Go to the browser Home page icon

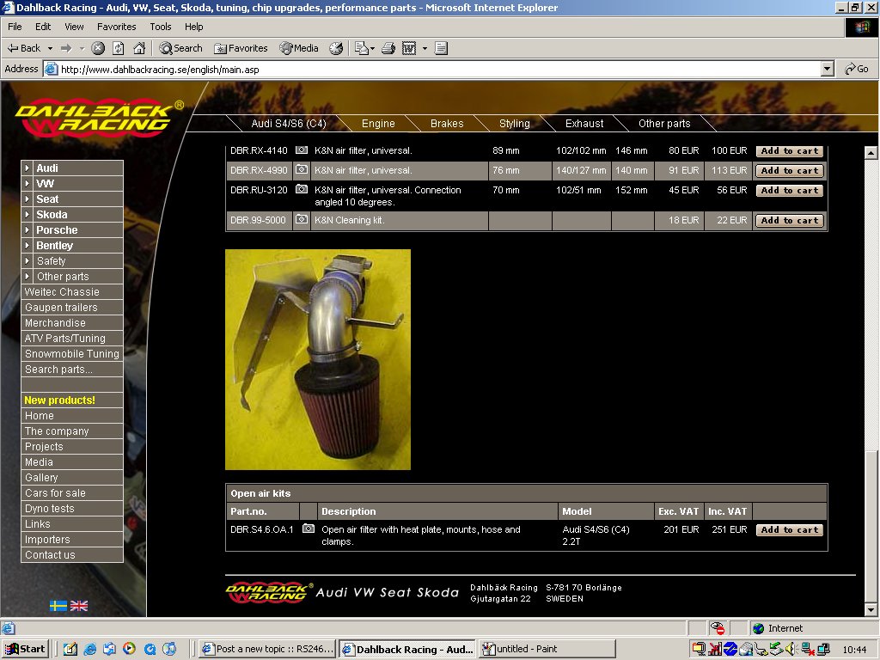pyautogui.click(x=139, y=48)
